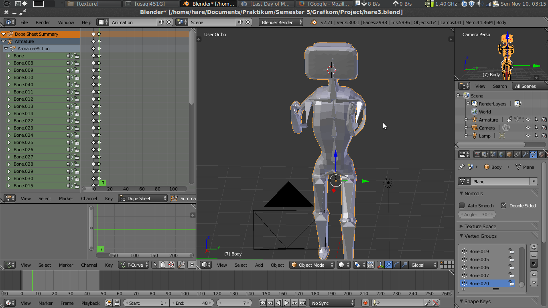Click the Object Data triangle properties icon
Screen dimensions: 548x308
click(533, 154)
